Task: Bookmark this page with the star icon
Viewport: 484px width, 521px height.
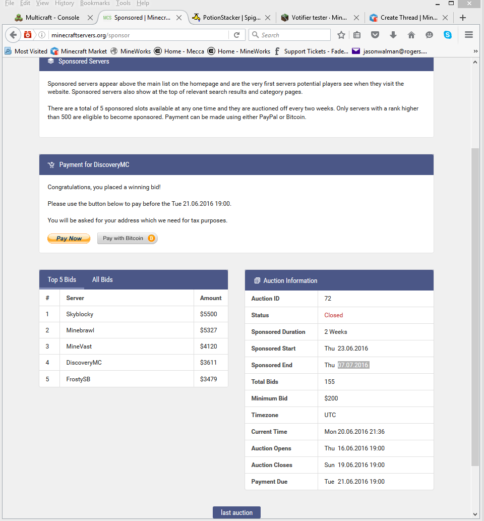Action: pyautogui.click(x=341, y=35)
